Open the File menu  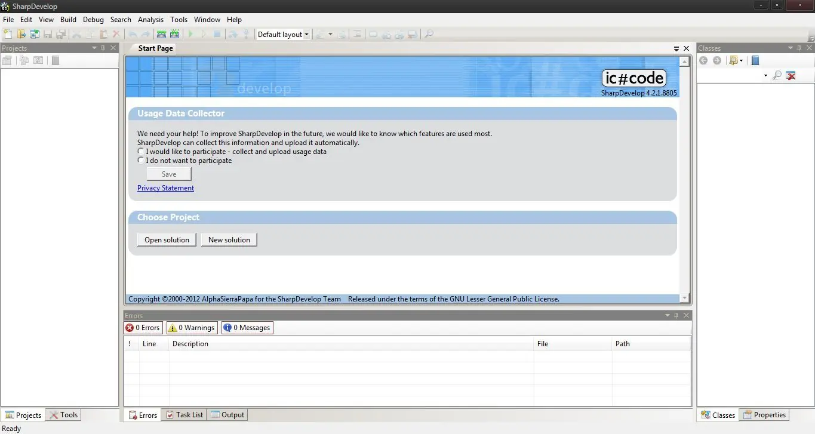pyautogui.click(x=8, y=20)
